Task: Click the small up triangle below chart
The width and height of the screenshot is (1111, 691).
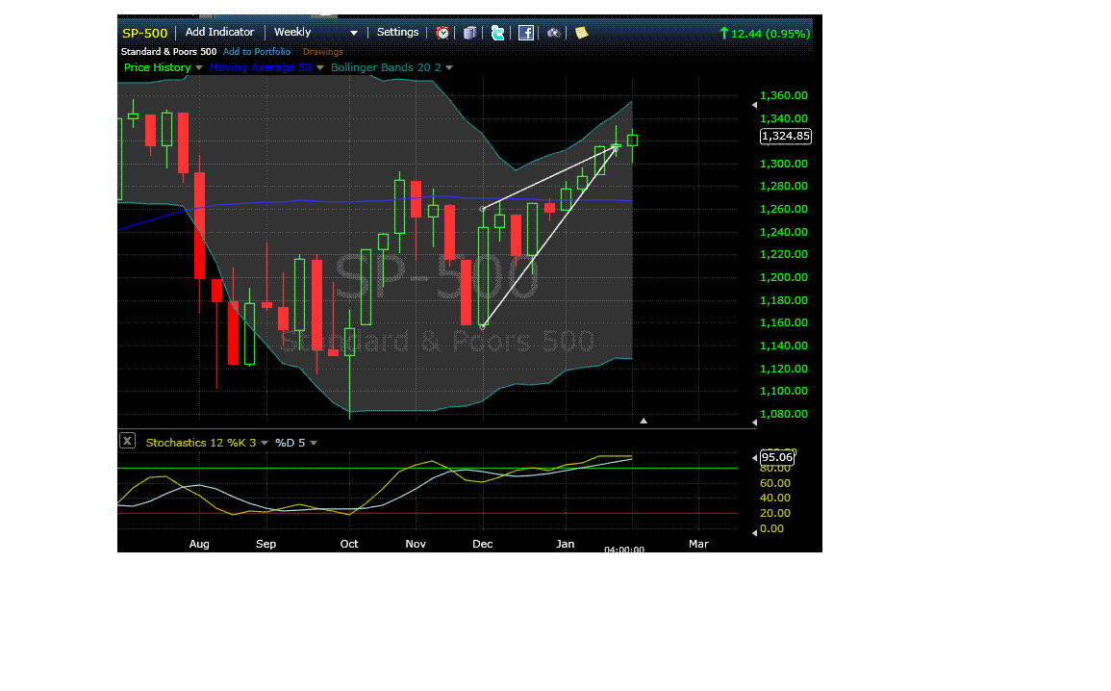Action: click(644, 421)
